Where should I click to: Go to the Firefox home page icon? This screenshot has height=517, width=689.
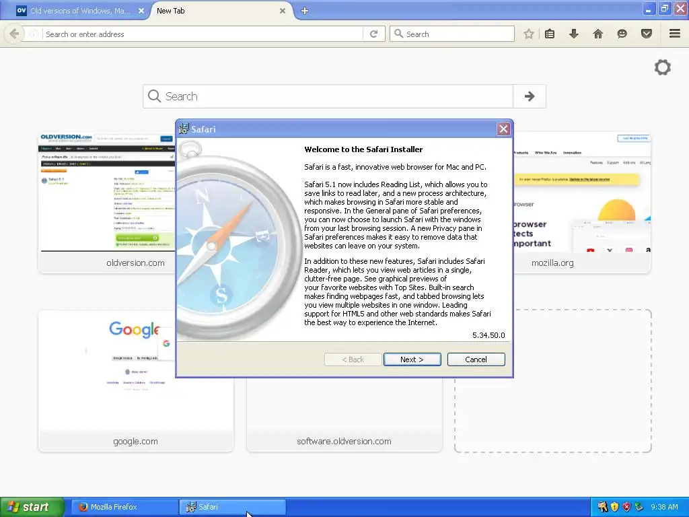[x=598, y=34]
